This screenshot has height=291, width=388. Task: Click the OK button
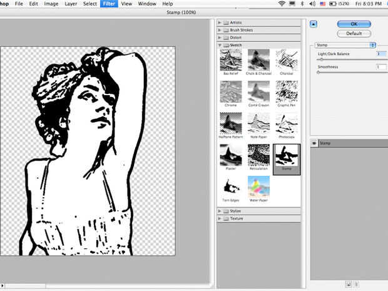[354, 24]
